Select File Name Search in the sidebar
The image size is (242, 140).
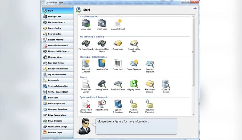pos(58,22)
